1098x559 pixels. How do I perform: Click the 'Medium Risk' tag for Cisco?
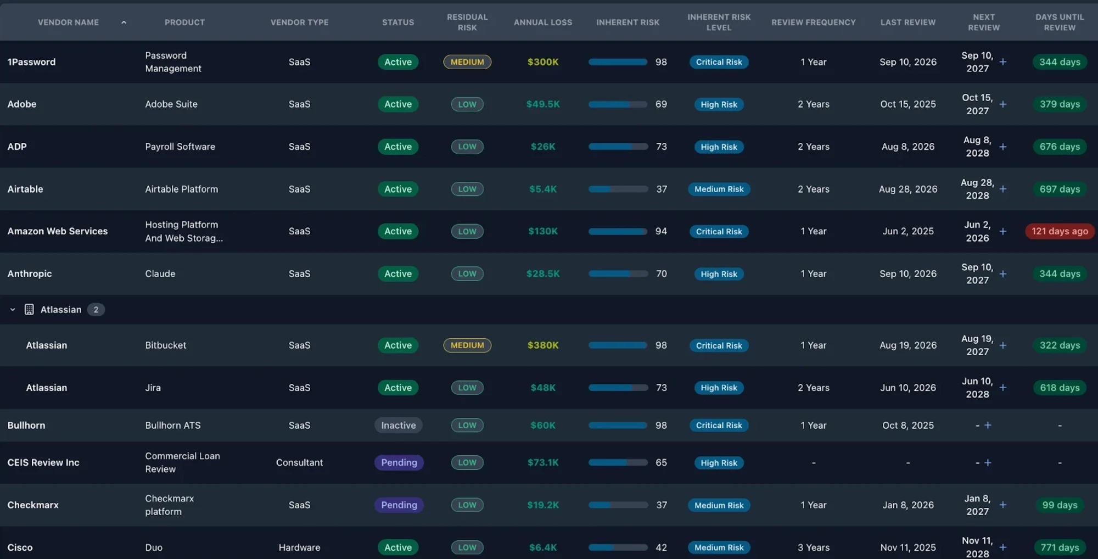pos(719,547)
